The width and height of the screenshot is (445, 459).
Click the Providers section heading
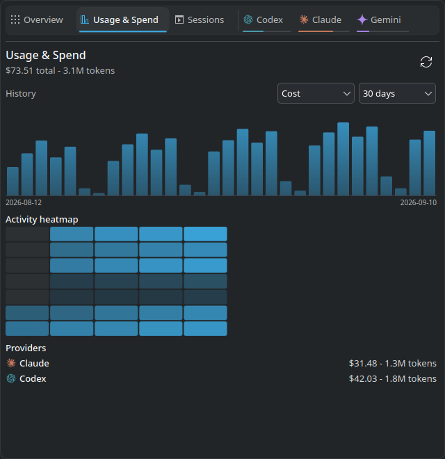pos(26,348)
